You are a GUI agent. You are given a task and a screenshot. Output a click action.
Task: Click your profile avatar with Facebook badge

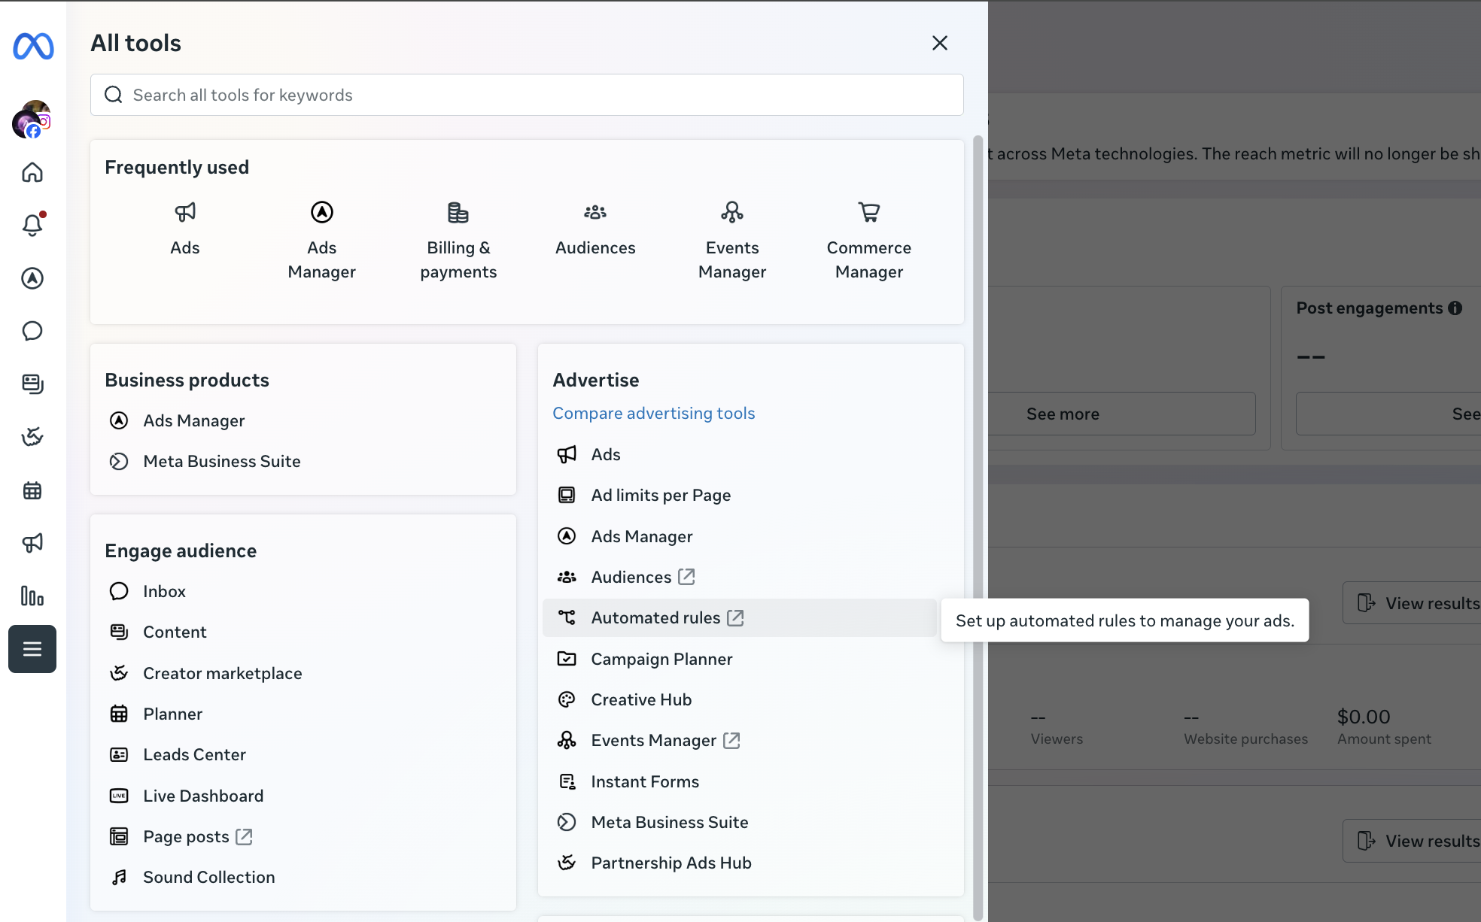pos(32,120)
